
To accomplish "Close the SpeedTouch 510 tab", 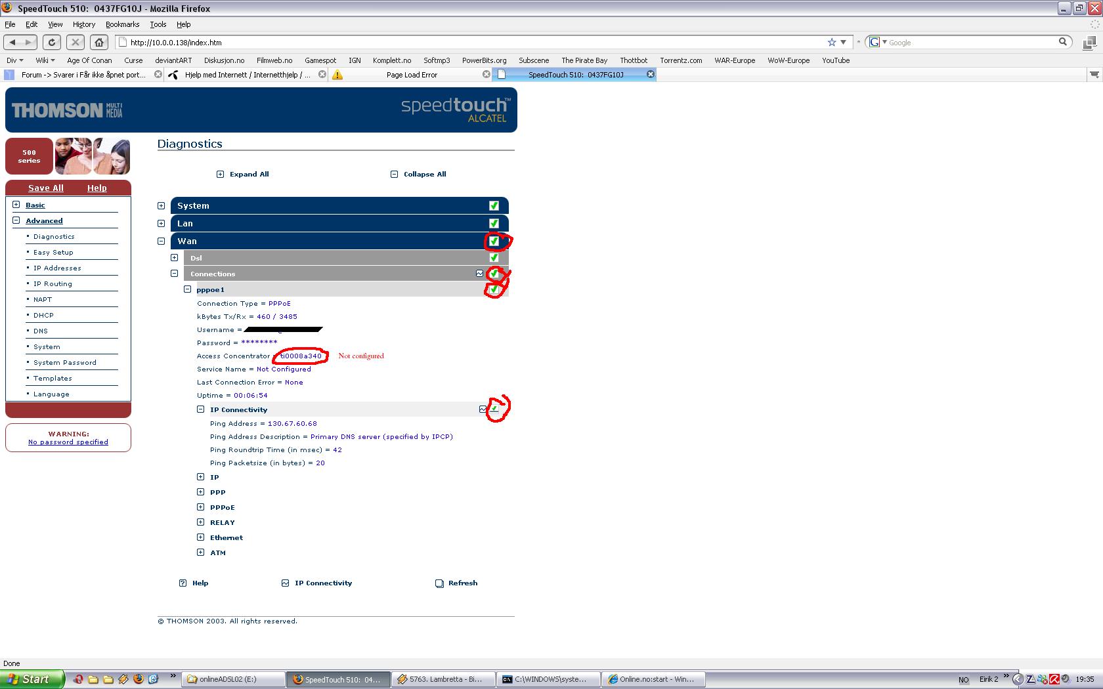I will tap(651, 74).
